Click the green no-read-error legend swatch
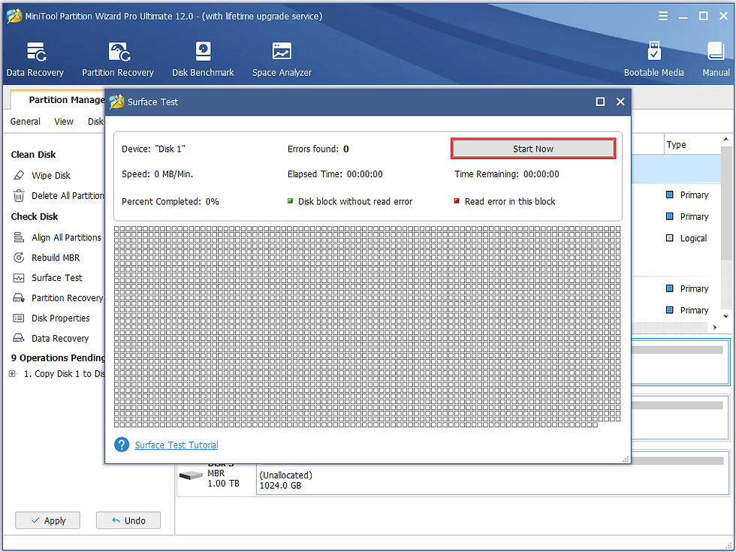 click(x=290, y=201)
